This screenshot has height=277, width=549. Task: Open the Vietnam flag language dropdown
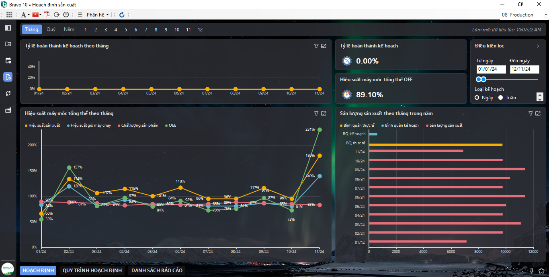coord(37,14)
